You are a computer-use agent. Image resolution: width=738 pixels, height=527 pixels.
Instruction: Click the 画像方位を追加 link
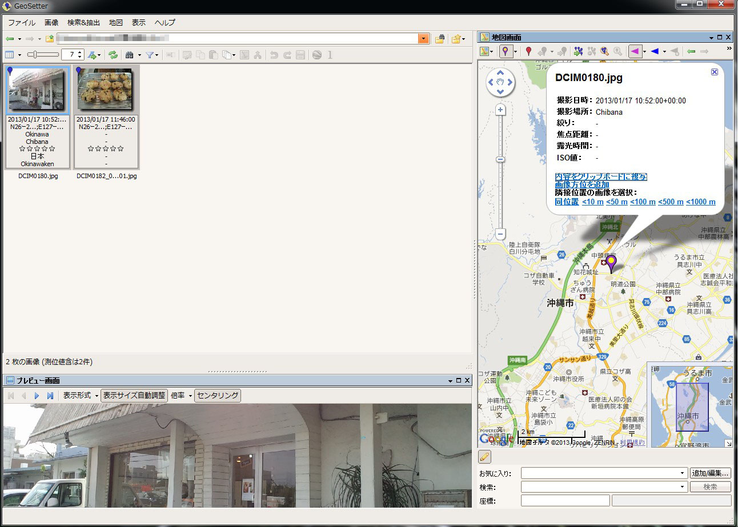(x=582, y=184)
